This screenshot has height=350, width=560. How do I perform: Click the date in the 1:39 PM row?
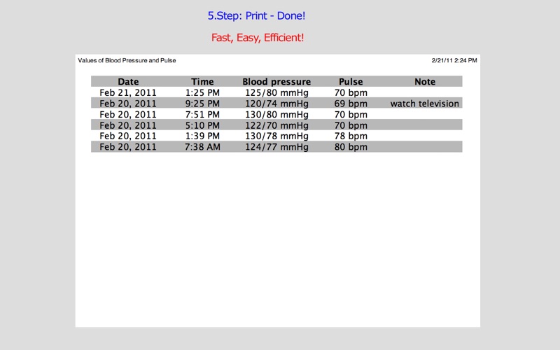128,136
